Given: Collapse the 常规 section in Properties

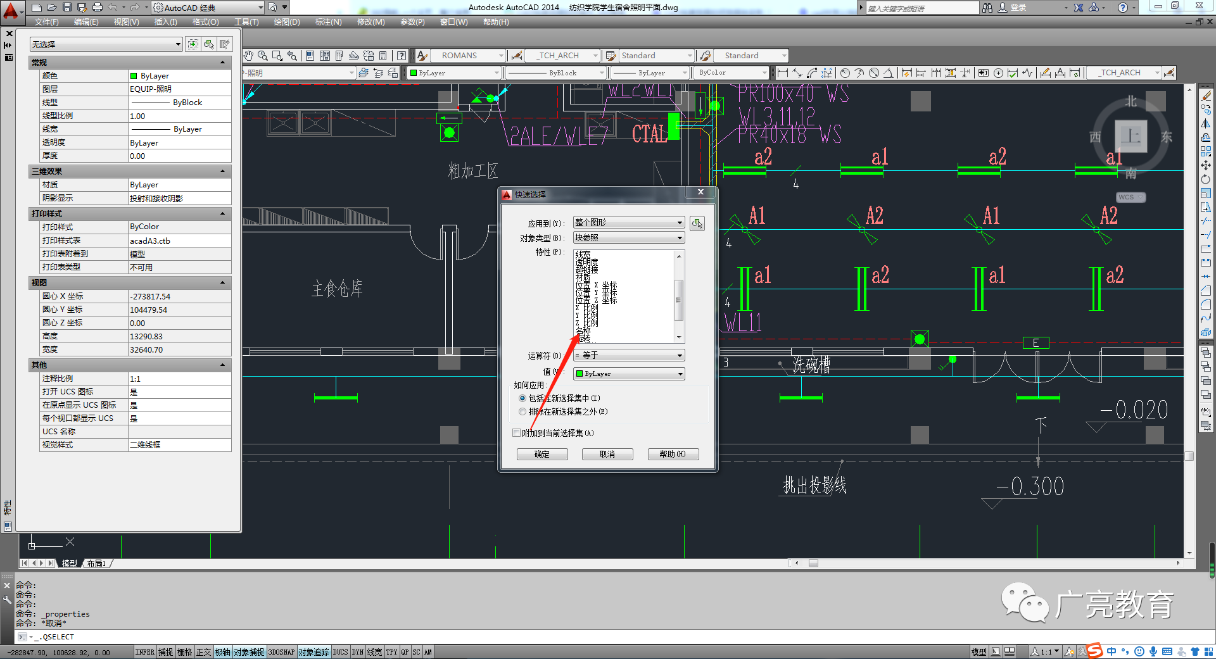Looking at the screenshot, I should point(222,63).
